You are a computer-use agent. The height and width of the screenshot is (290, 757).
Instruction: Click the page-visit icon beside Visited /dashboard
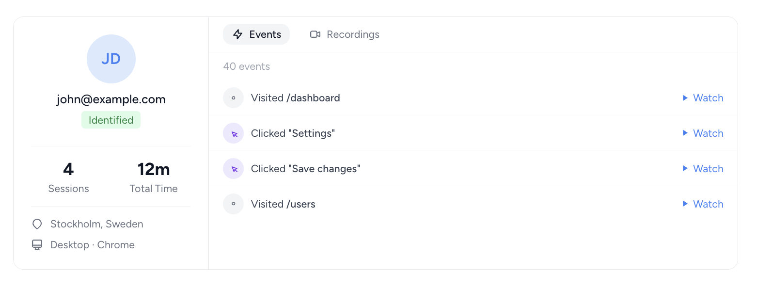pyautogui.click(x=233, y=98)
